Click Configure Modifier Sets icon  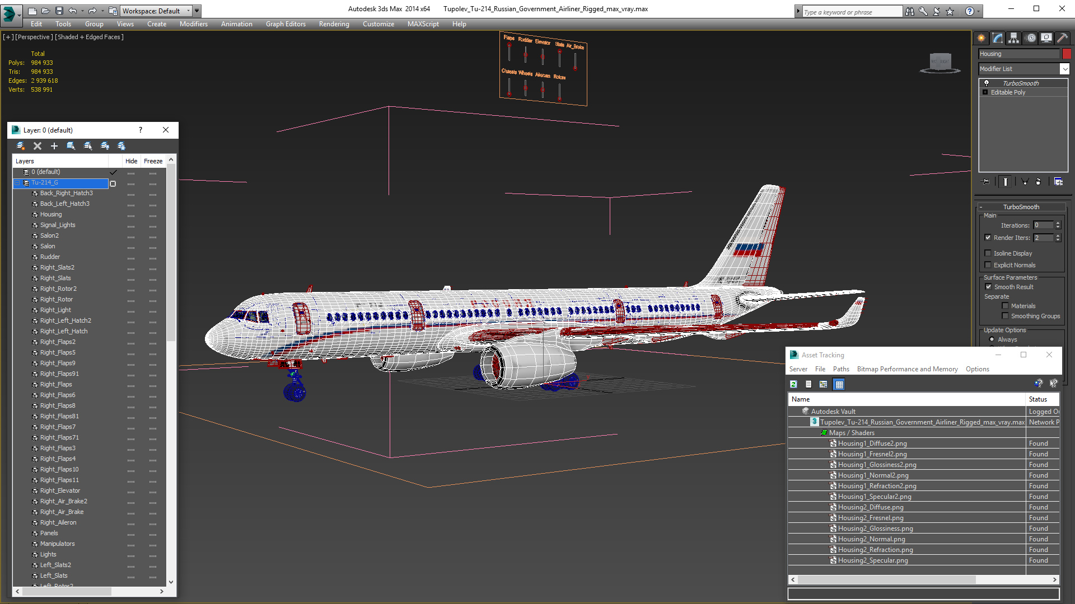coord(1058,182)
